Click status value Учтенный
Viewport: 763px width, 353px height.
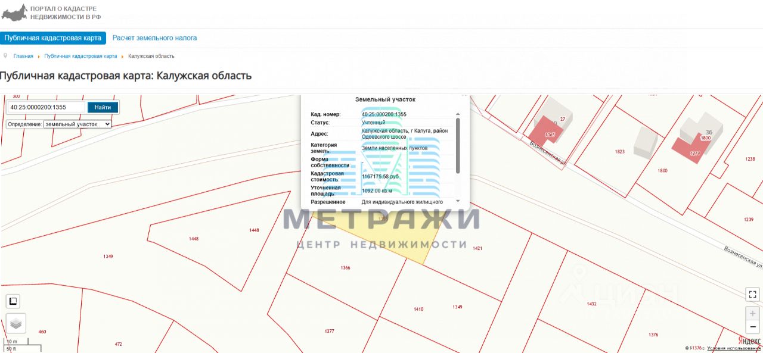point(374,123)
